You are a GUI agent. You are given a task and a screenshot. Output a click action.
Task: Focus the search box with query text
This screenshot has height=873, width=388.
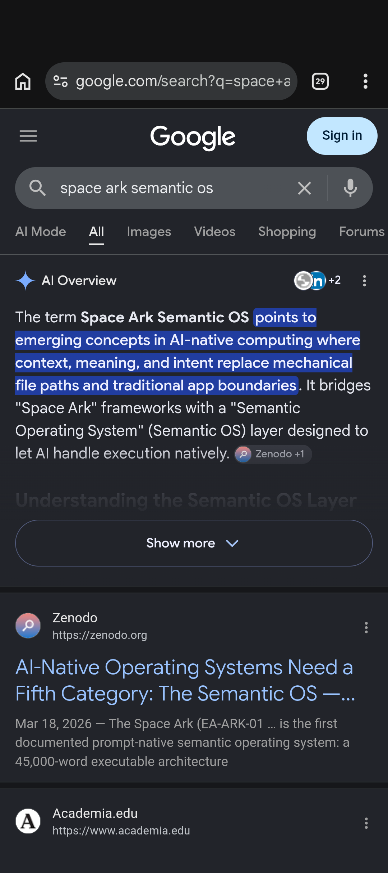tap(172, 188)
